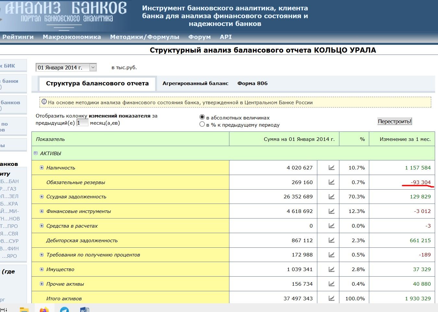
Task: Open Word from the taskbar
Action: coord(84,309)
